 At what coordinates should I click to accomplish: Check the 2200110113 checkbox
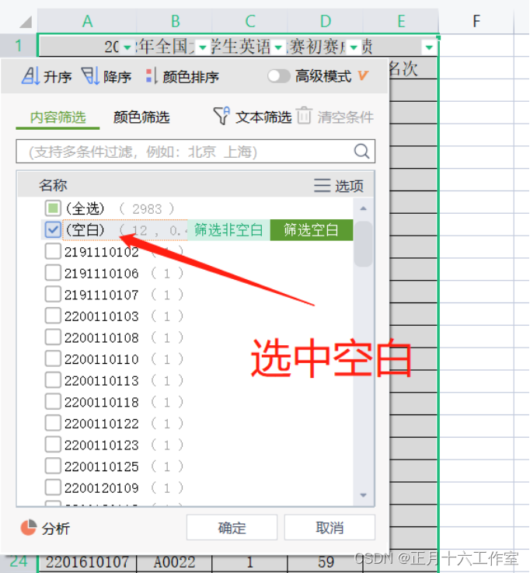(x=53, y=380)
